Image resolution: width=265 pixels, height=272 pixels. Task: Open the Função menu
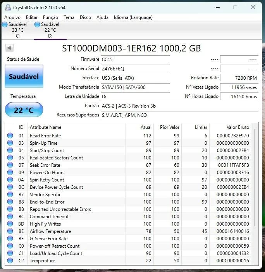[x=50, y=17]
